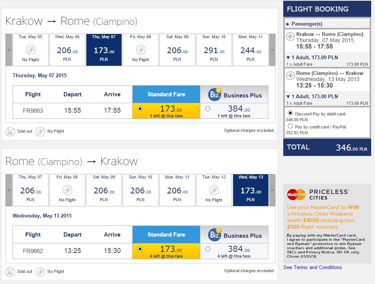Select Standard Fare 173.00 for FR9662
Viewport: 375px width, 284px height.
point(140,249)
